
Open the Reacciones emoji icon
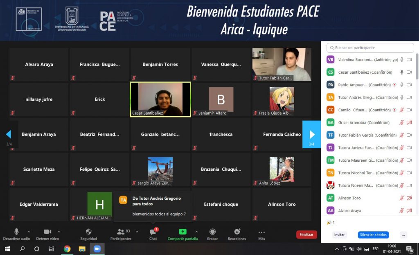(x=237, y=232)
